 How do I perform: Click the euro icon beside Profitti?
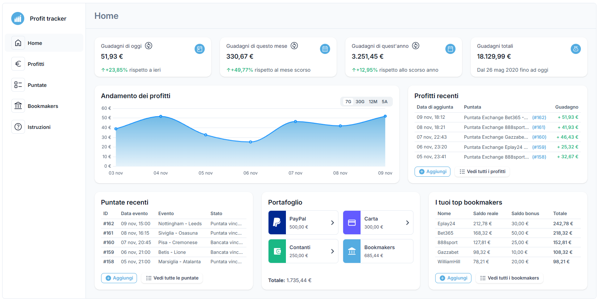pos(18,64)
